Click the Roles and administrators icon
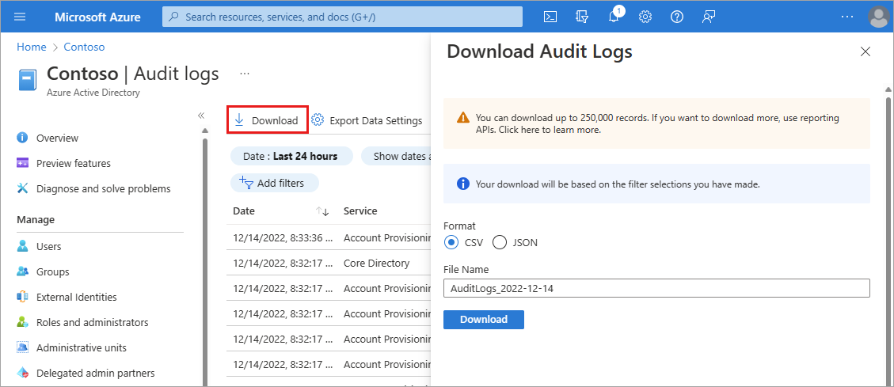Viewport: 894px width, 387px height. click(22, 322)
